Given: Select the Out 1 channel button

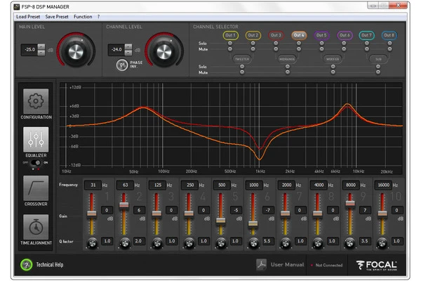Looking at the screenshot, I should pos(230,35).
